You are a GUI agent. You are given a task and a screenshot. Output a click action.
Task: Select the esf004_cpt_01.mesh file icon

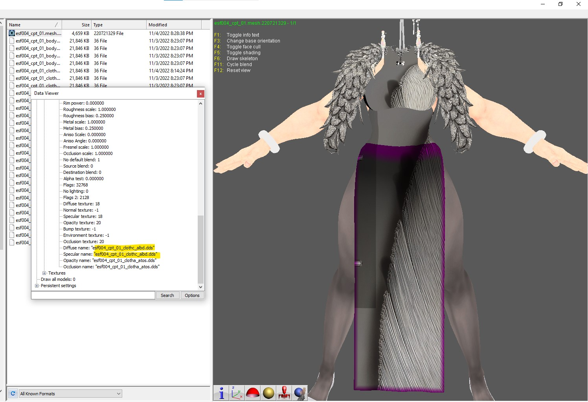tap(12, 33)
